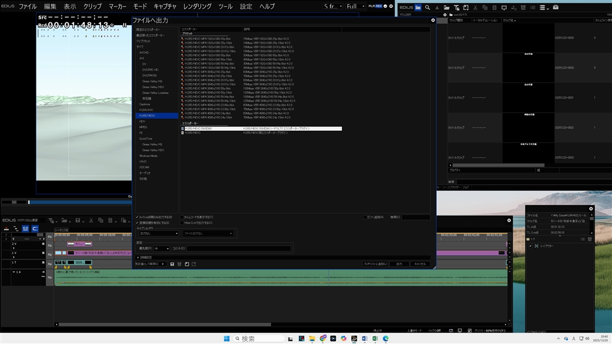This screenshot has width=612, height=344.
Task: Select Windows Media in the exporter tree
Action: pyautogui.click(x=148, y=155)
